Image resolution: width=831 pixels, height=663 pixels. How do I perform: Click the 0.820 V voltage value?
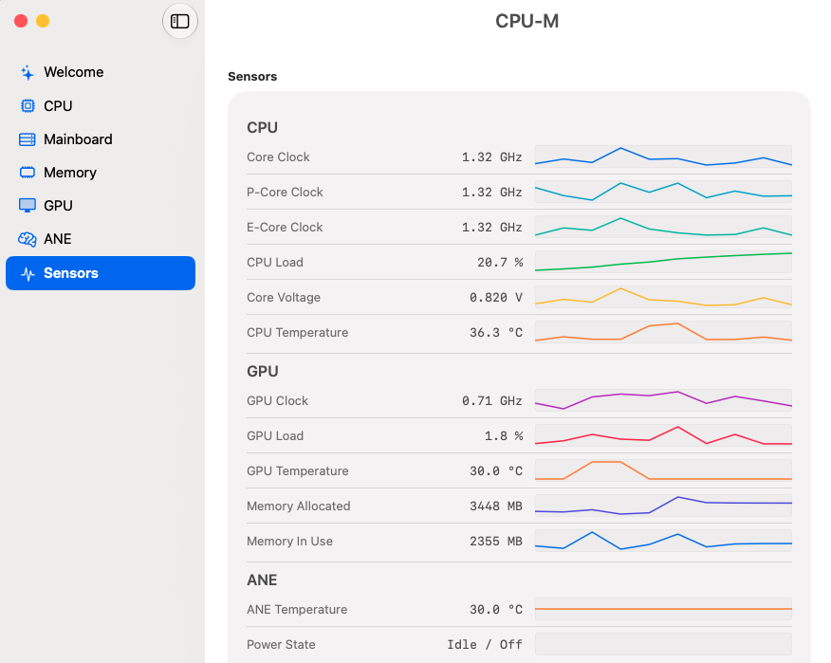[496, 297]
